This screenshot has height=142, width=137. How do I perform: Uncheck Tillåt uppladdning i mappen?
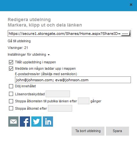coord(11,62)
